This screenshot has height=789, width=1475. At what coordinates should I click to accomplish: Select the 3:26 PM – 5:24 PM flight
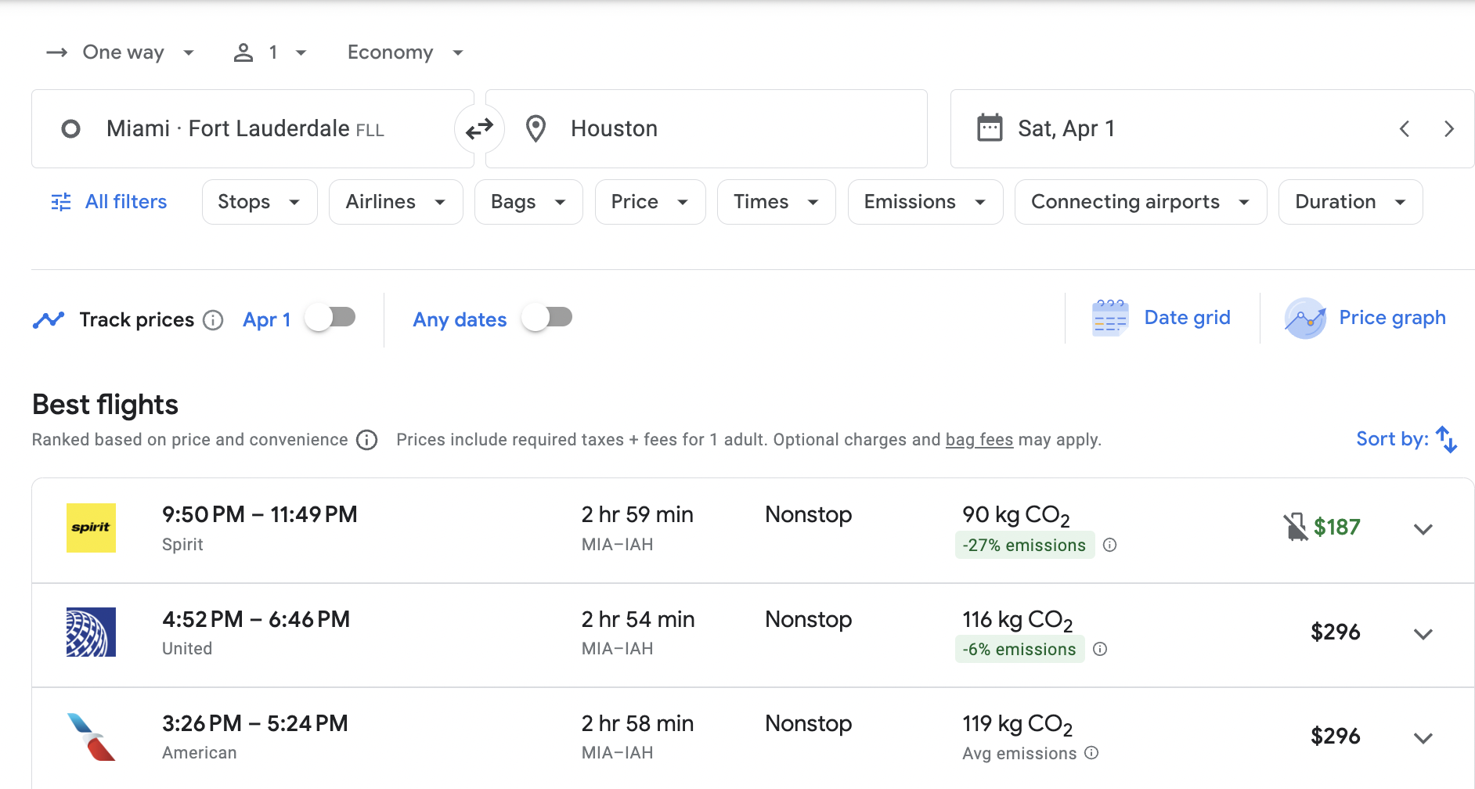(255, 723)
